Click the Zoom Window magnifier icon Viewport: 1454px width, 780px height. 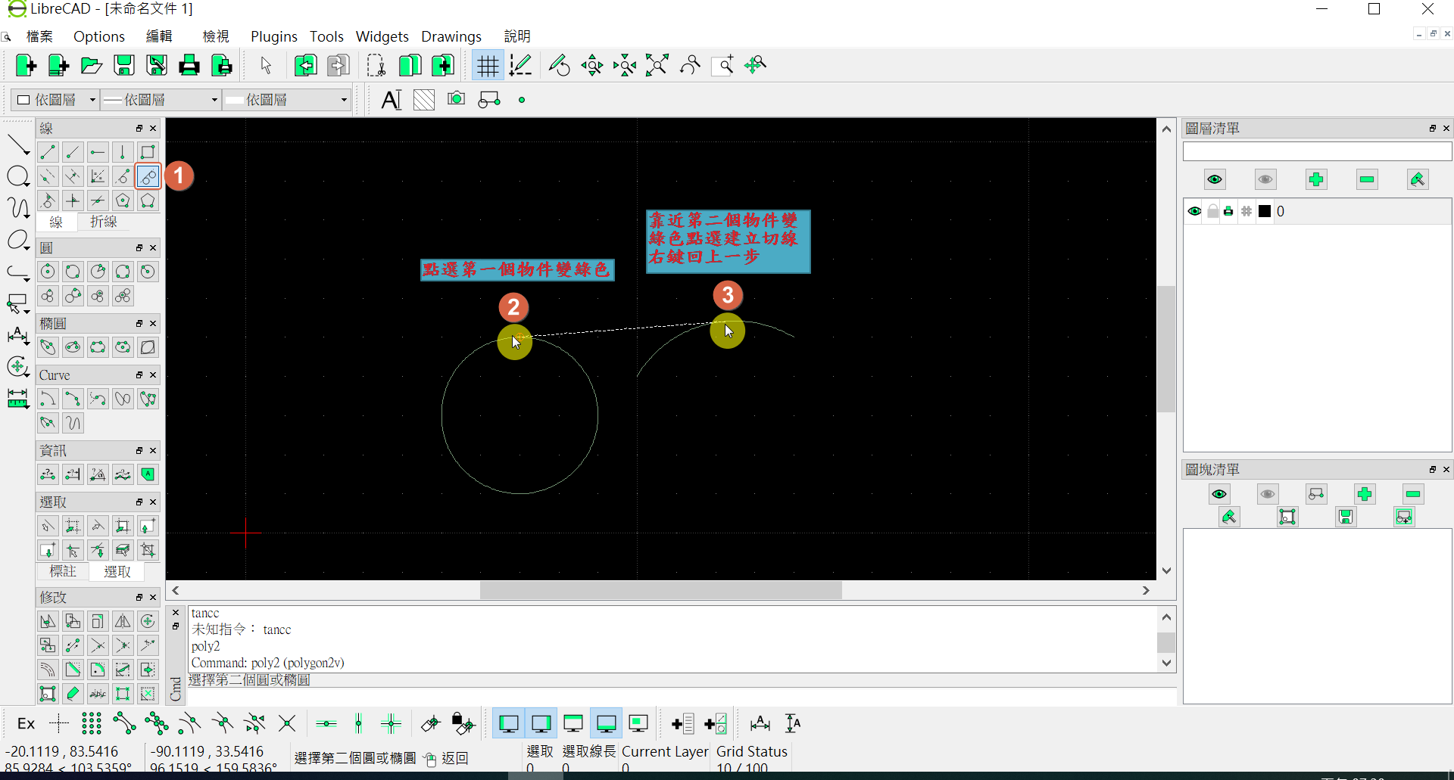[722, 66]
